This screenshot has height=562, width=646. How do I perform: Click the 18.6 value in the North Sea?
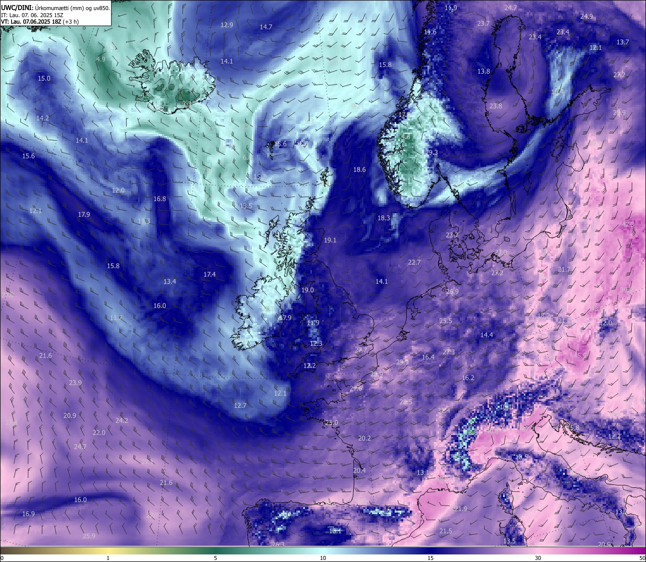pyautogui.click(x=359, y=169)
